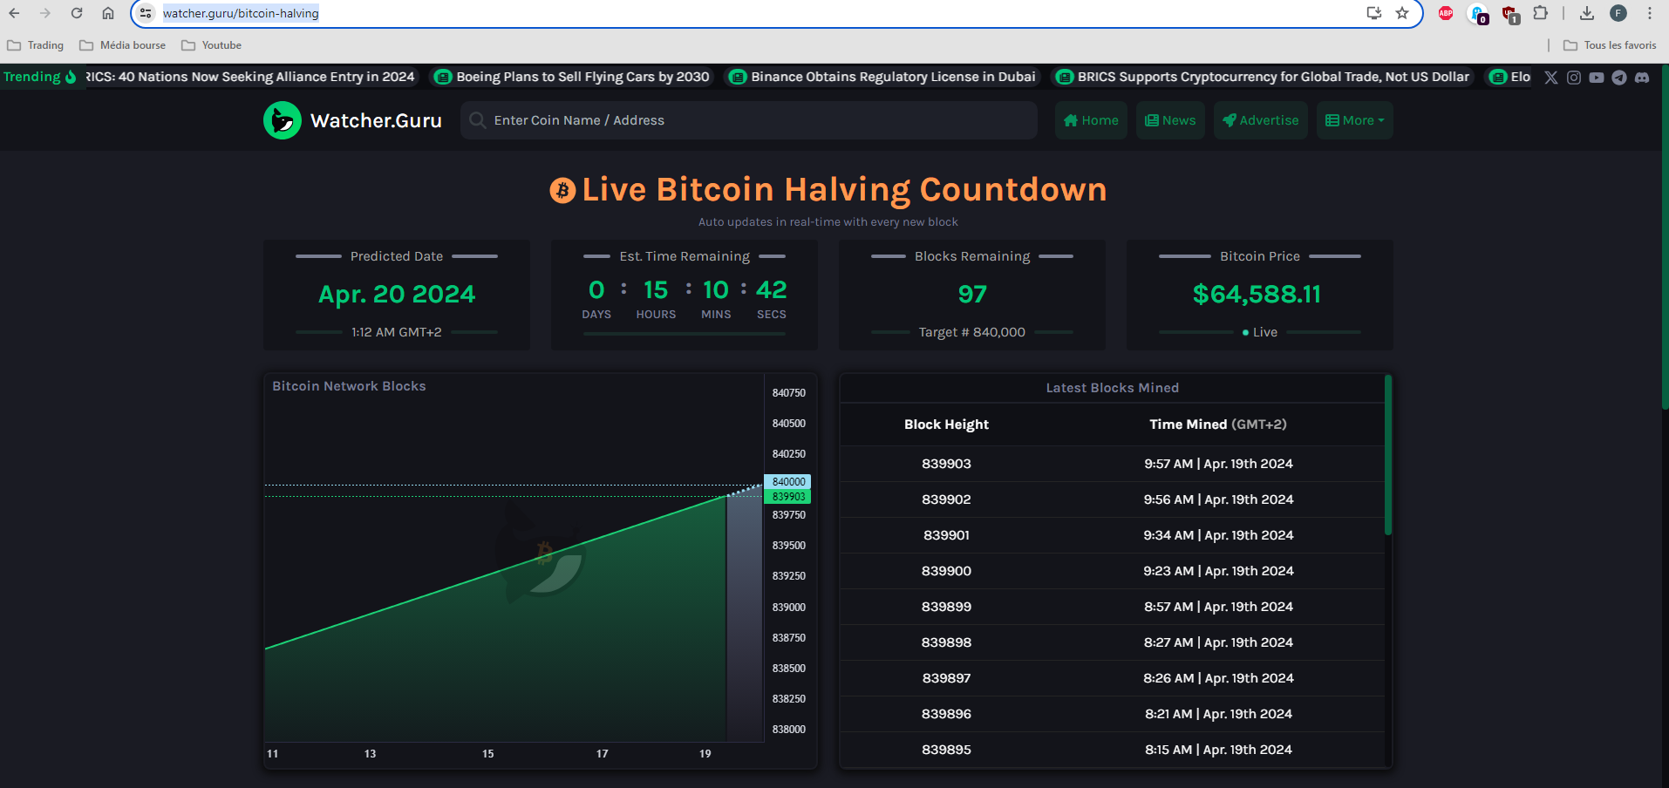
Task: Open the Instagram social icon
Action: point(1574,77)
